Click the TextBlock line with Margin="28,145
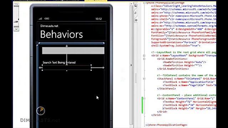Screen dimensions: 228x128 pos(189,108)
